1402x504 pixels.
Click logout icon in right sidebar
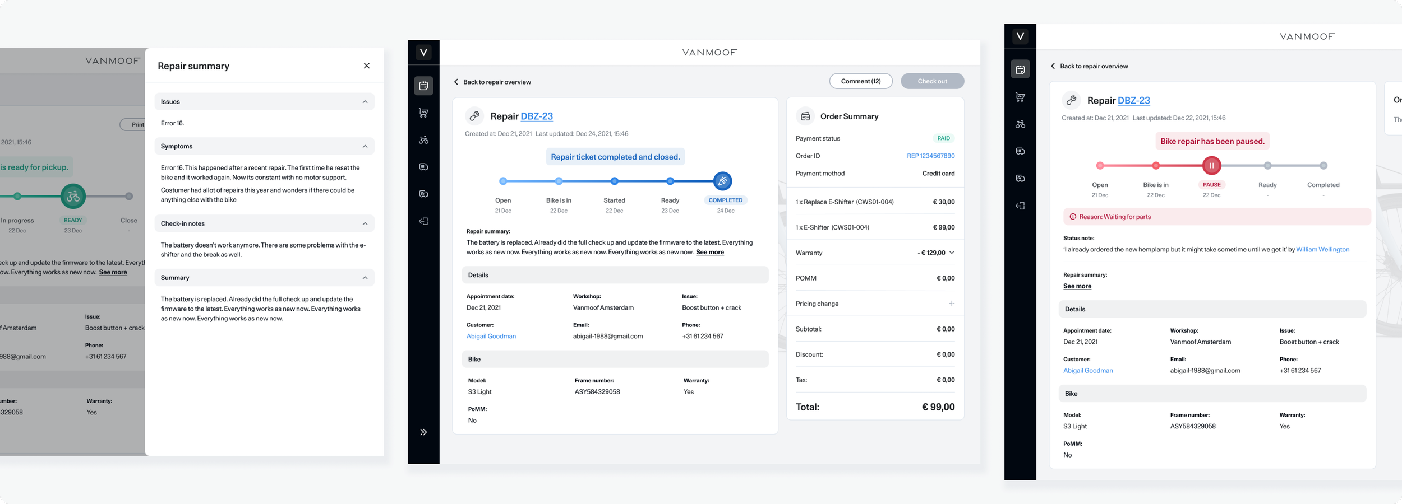pos(1020,206)
